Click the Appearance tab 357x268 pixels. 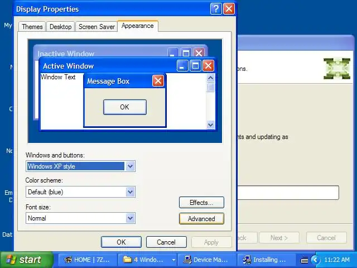[x=138, y=26]
